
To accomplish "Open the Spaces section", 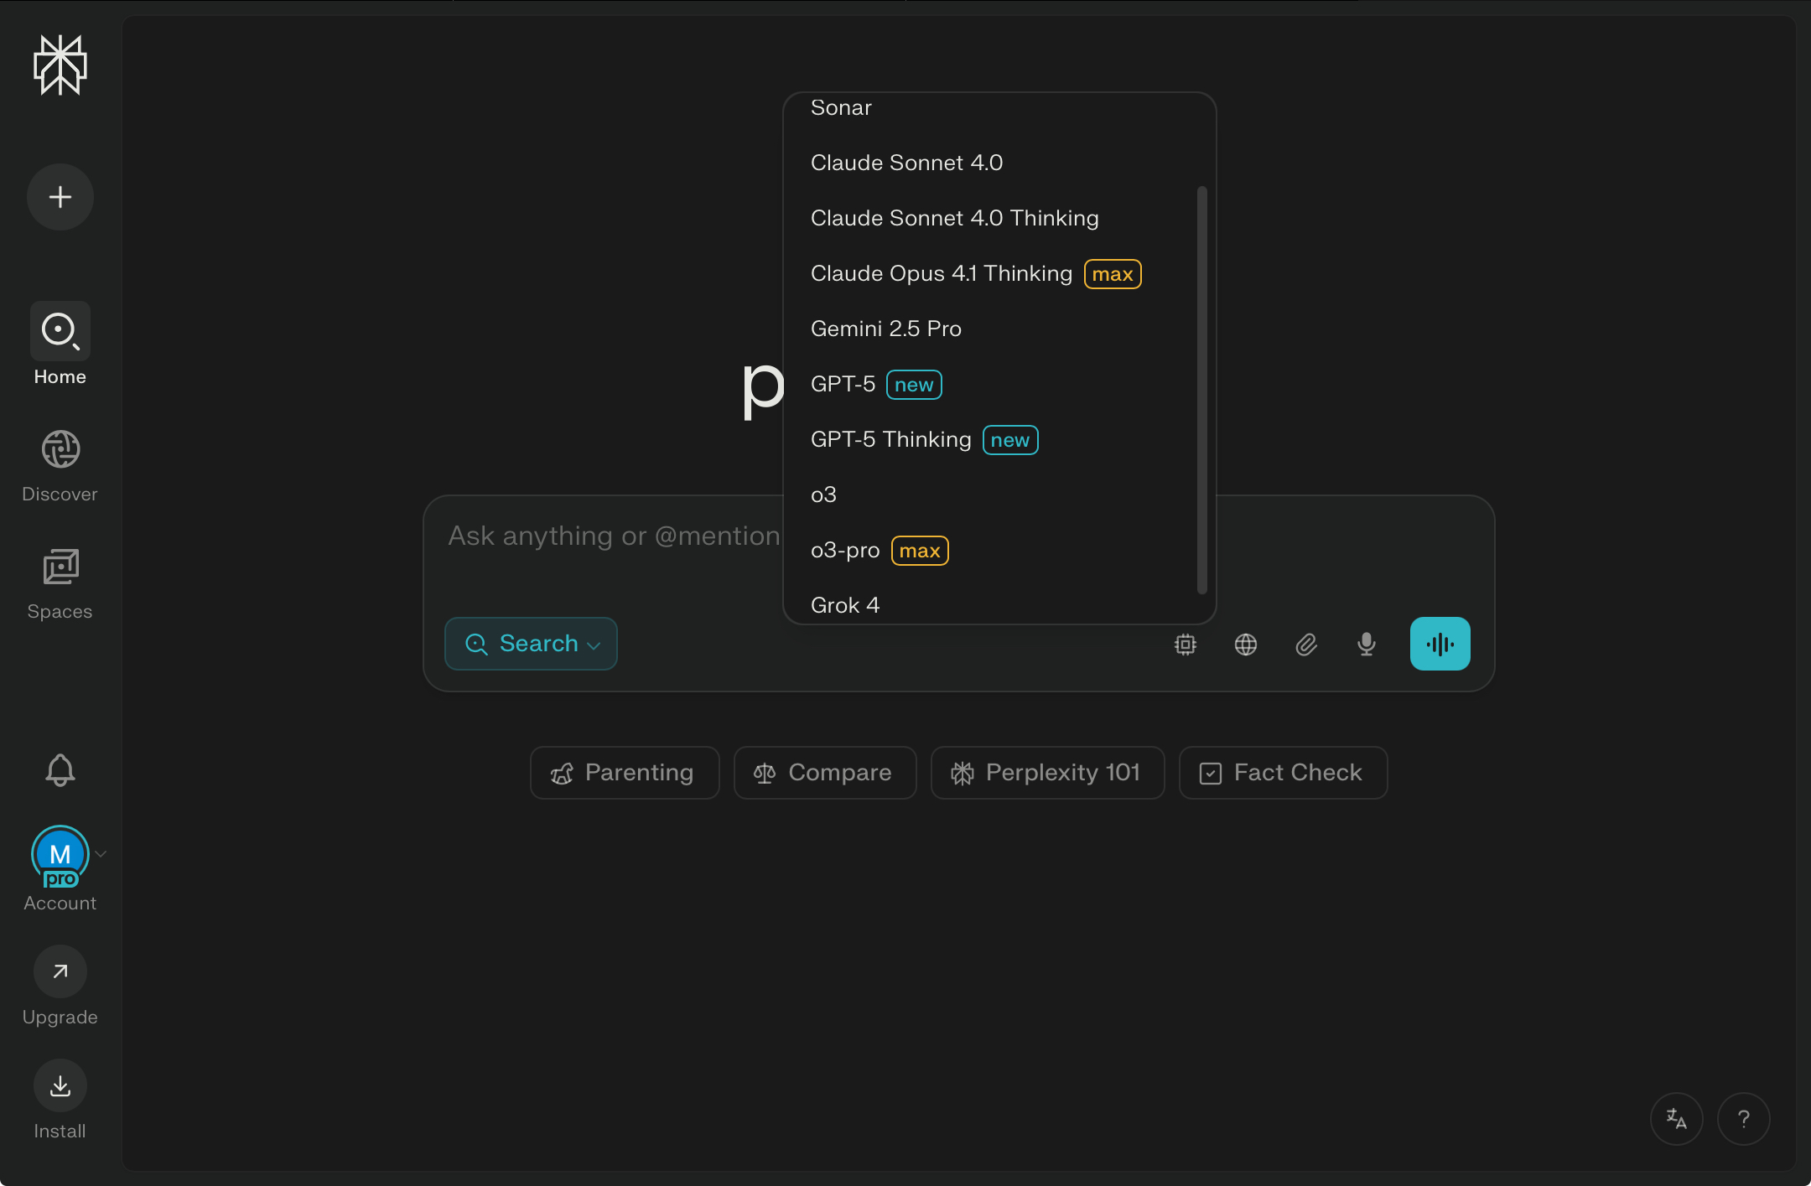I will coord(60,584).
